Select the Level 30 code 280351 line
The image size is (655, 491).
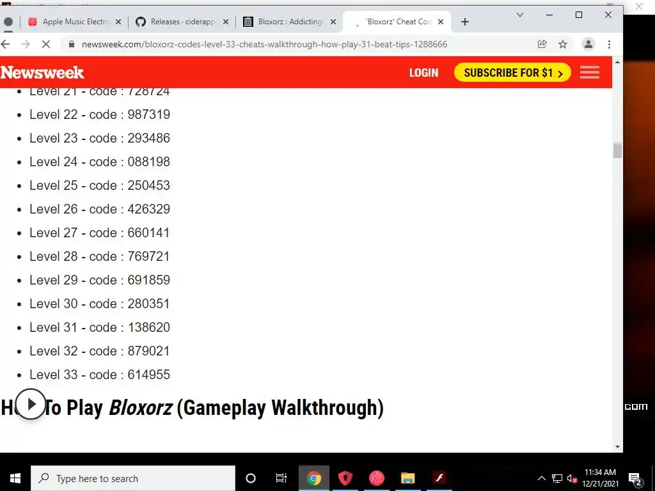pos(99,304)
